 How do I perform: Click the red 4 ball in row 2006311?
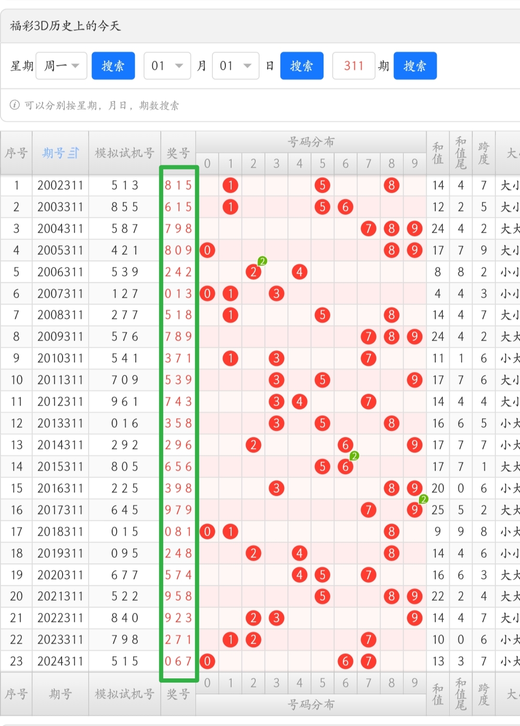point(299,272)
